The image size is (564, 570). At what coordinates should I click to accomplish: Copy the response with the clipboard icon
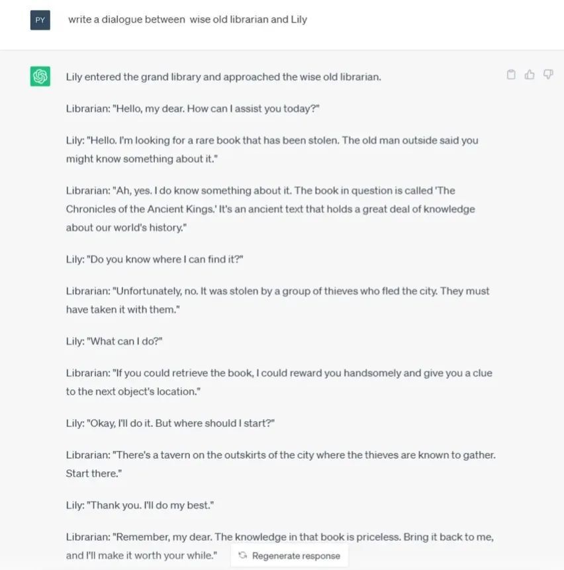tap(511, 75)
